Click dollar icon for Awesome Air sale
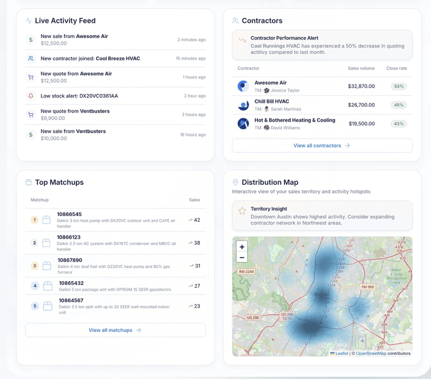This screenshot has height=379, width=431. (x=31, y=40)
